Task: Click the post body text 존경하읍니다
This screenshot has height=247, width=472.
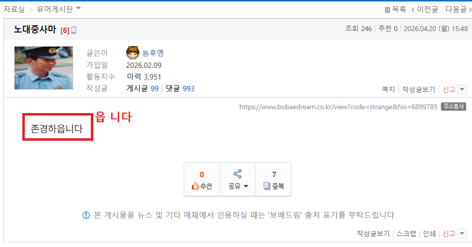Action: (57, 129)
